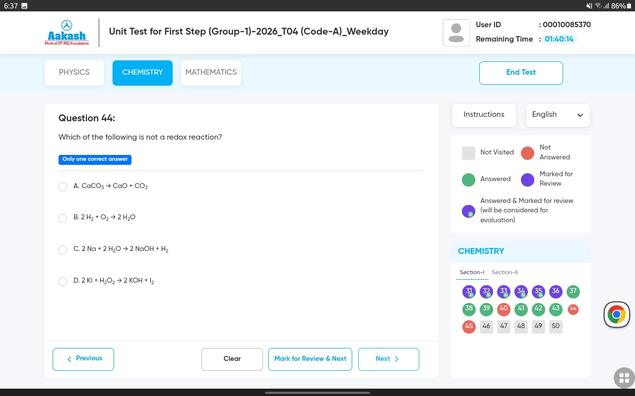Go to question 32 bubble
The height and width of the screenshot is (396, 635).
point(486,292)
